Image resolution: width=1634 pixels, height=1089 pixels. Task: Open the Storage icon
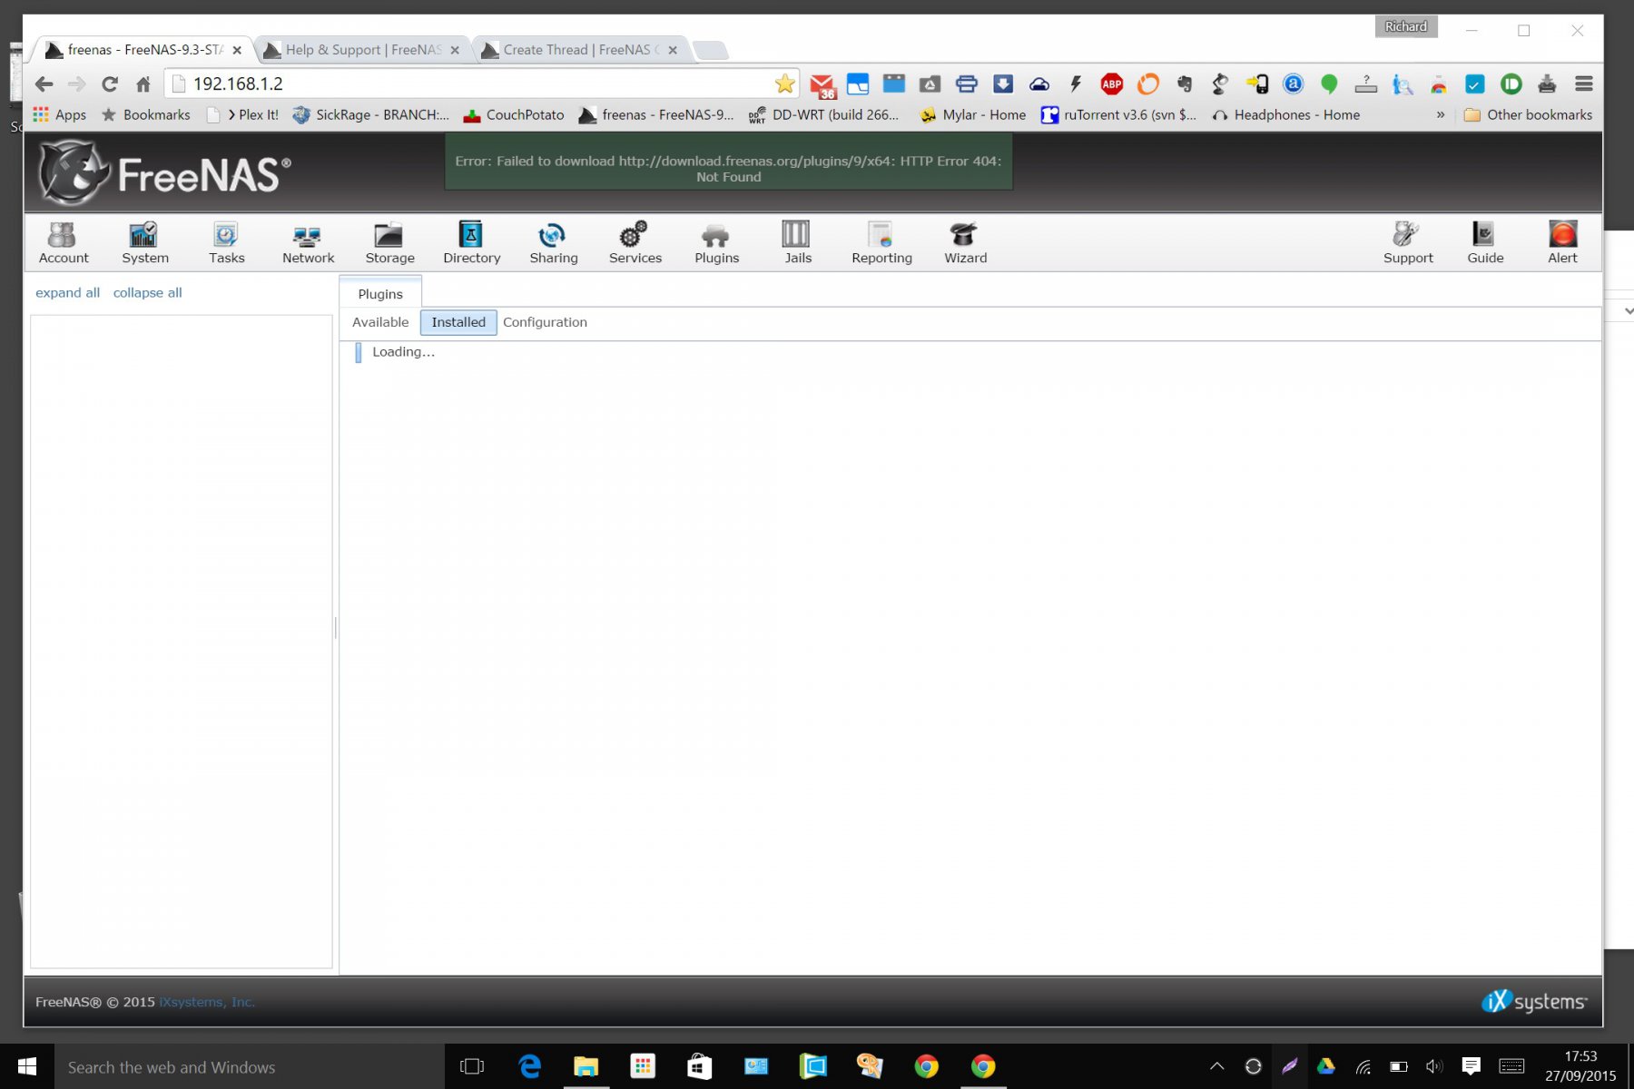pyautogui.click(x=389, y=243)
